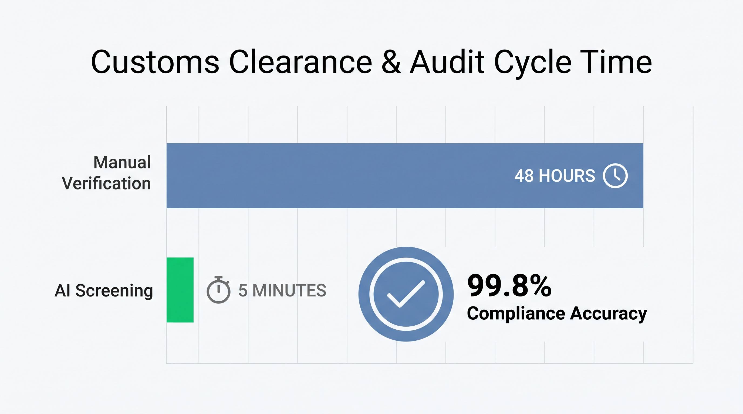Click the clock icon beside 48 HOURS

point(615,176)
